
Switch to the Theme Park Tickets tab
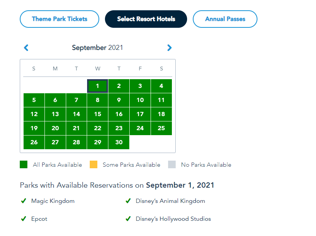click(x=59, y=19)
